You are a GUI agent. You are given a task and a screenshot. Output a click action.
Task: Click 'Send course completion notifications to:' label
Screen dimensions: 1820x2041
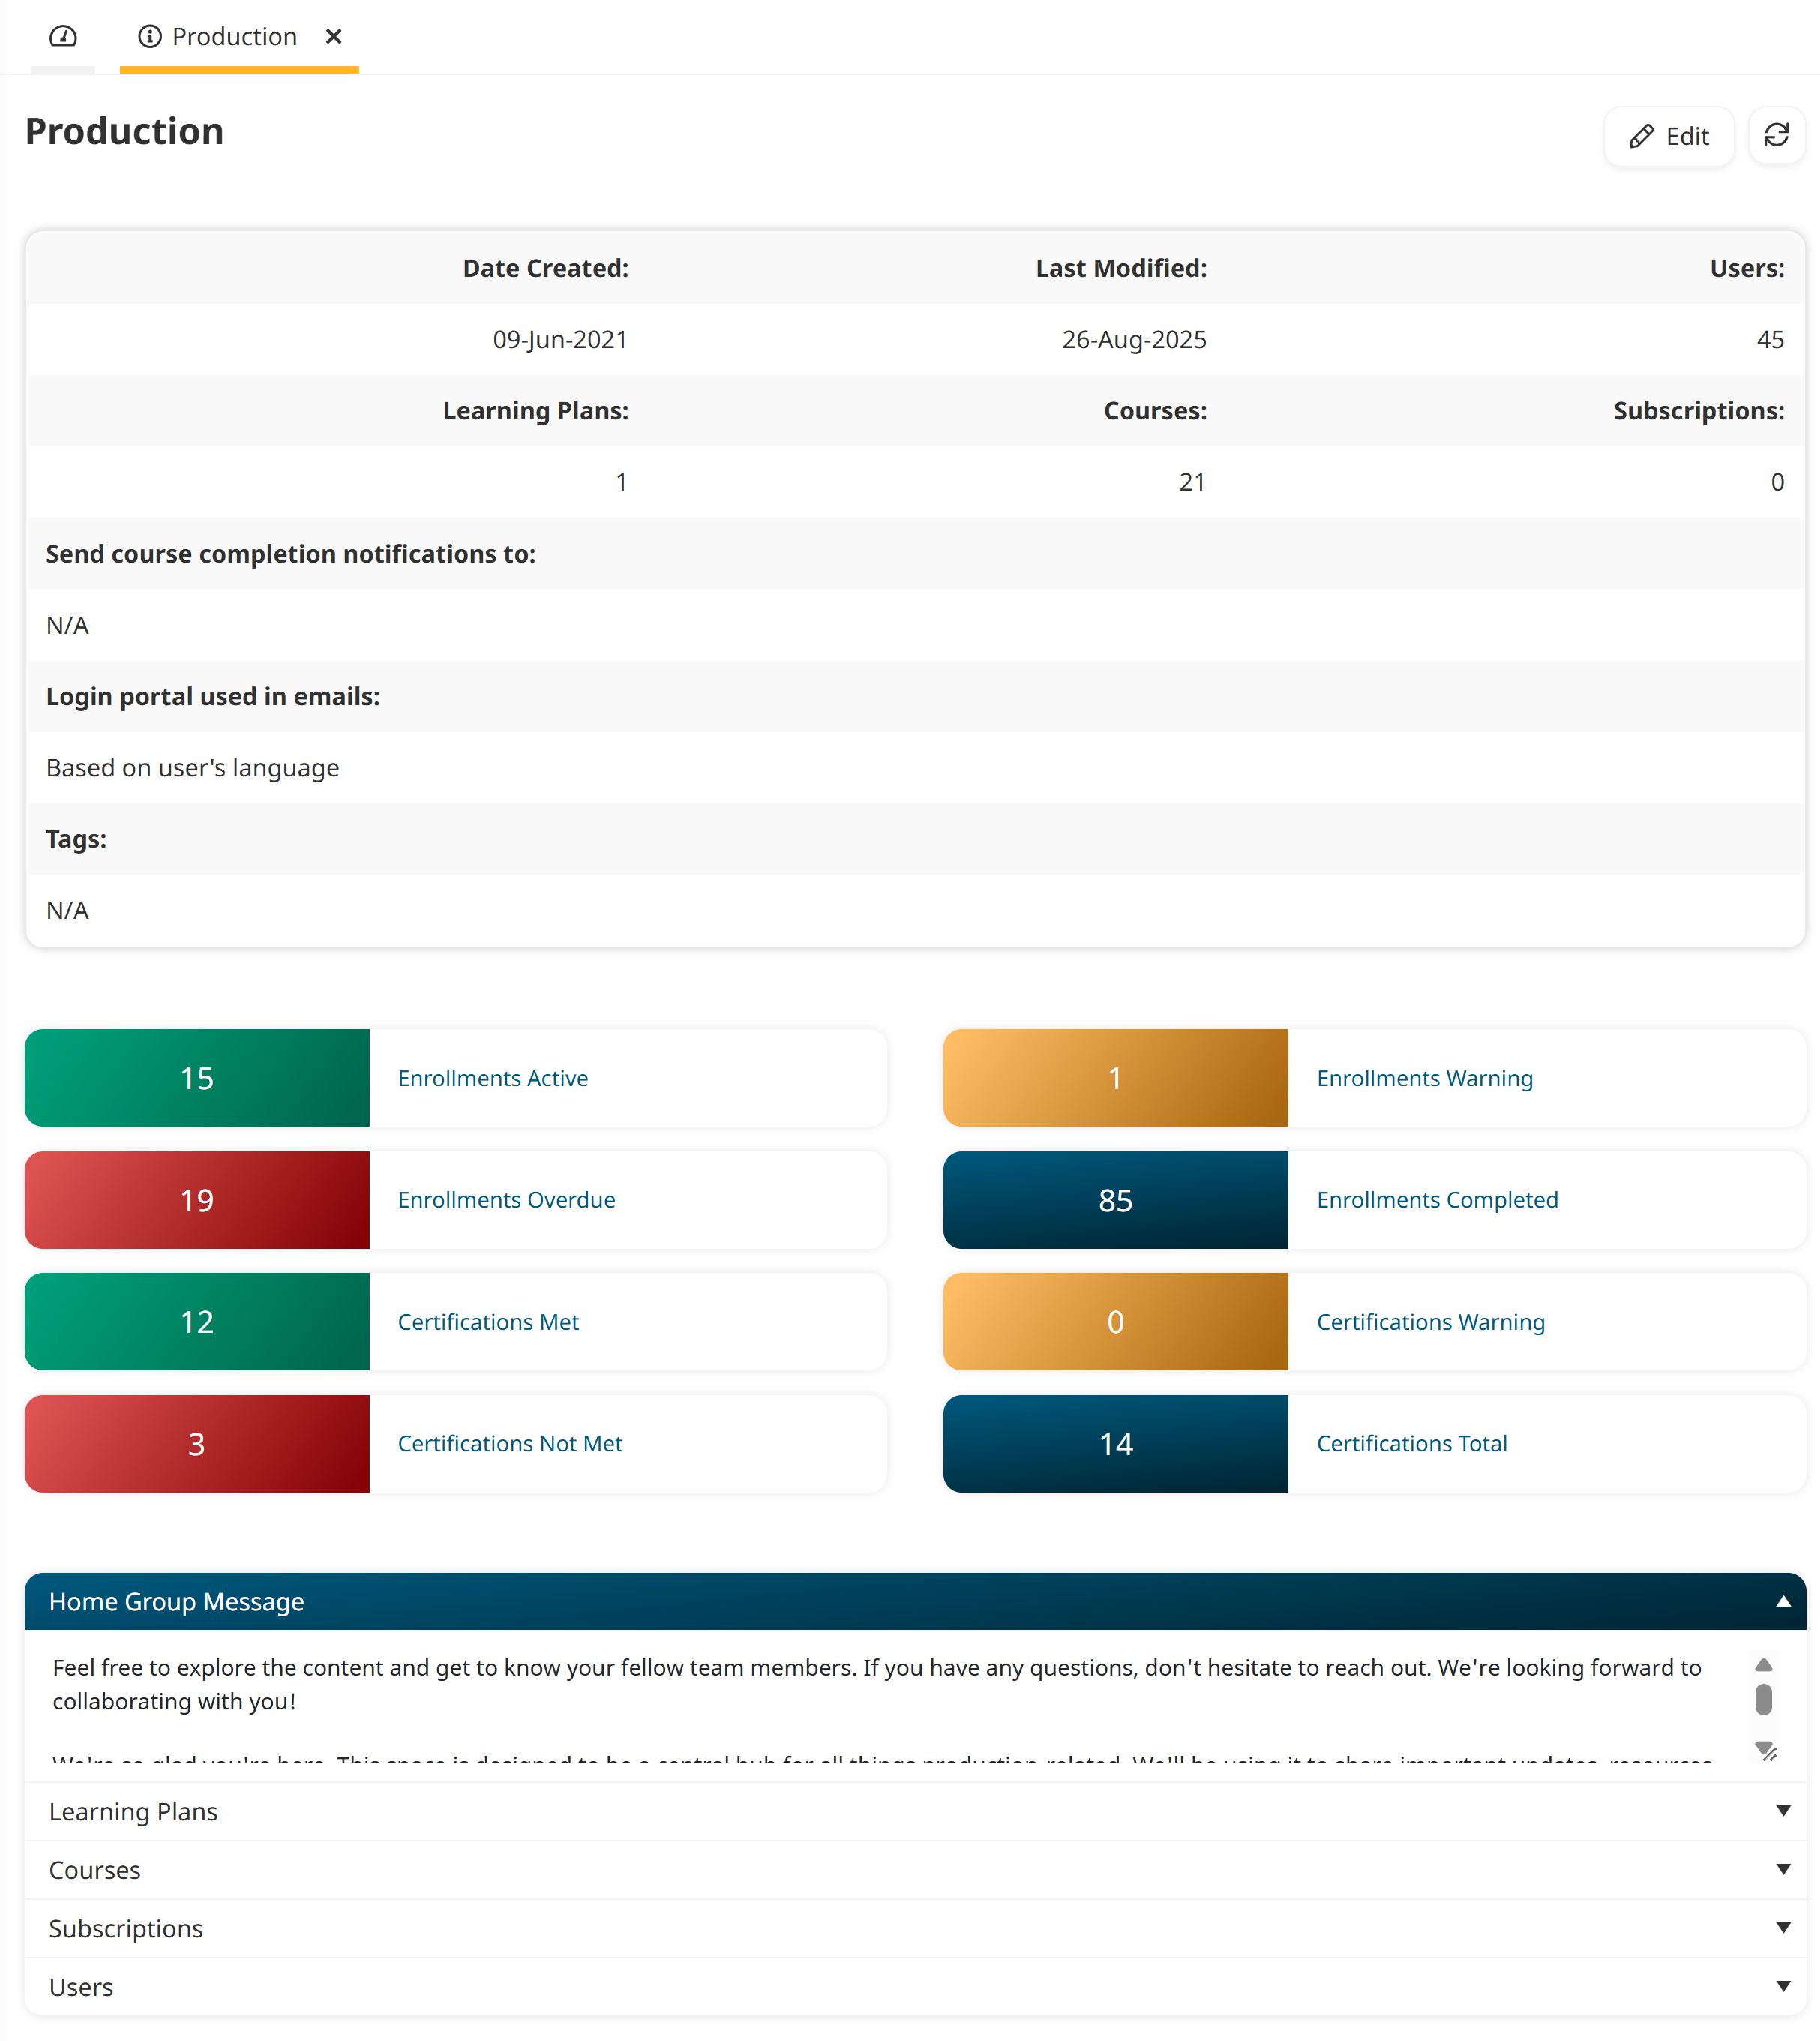point(291,554)
